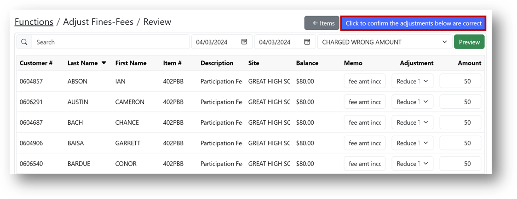Click the first date field 04/03/2024
Screen dimensions: 517x199
pyautogui.click(x=222, y=42)
